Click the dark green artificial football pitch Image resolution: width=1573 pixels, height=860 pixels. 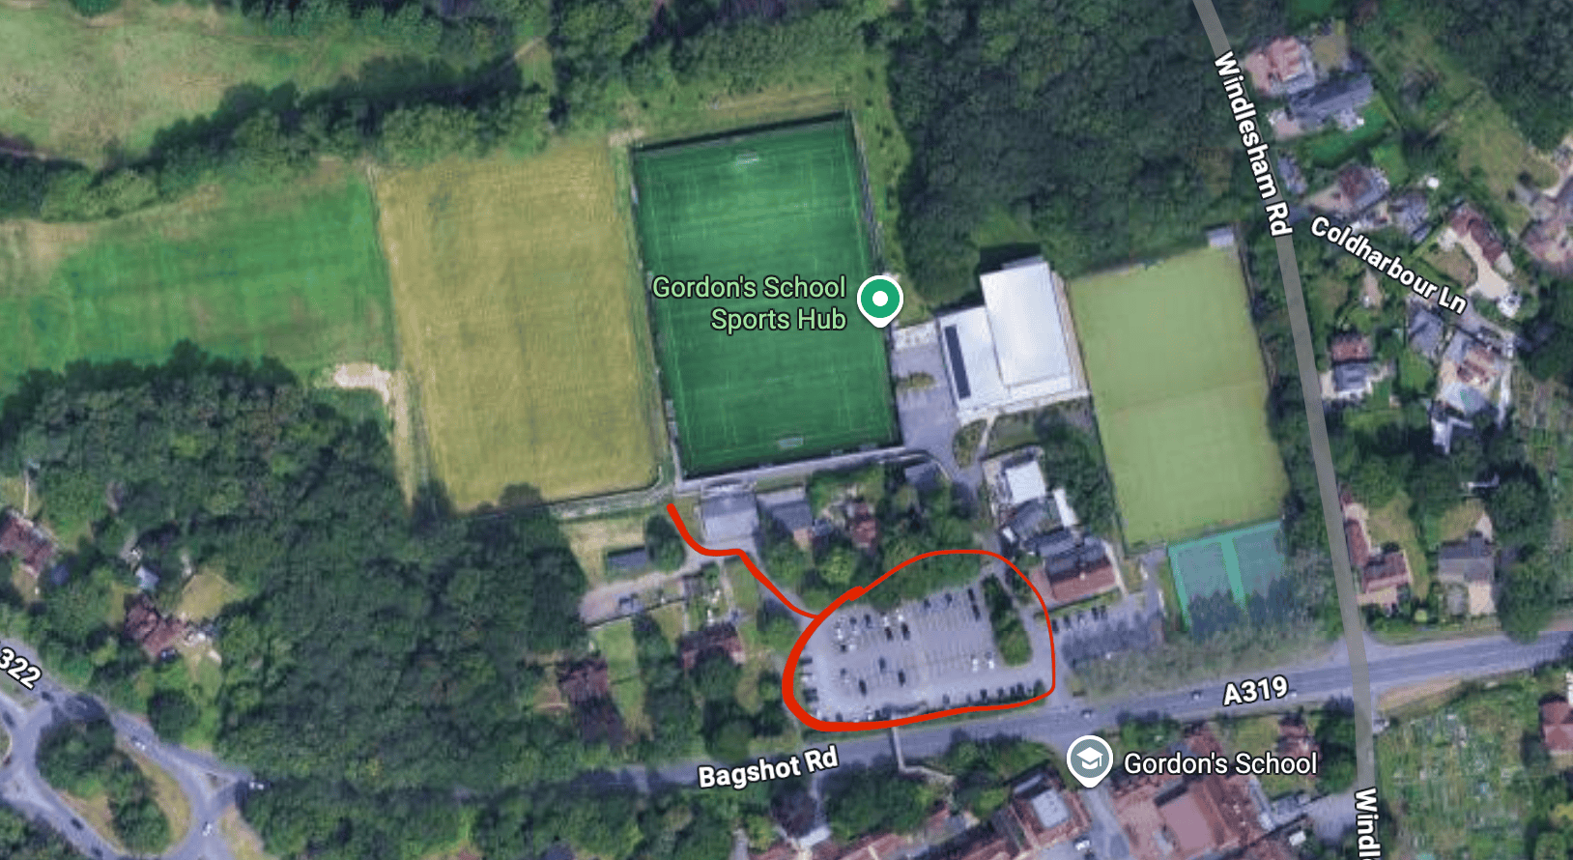(x=763, y=295)
